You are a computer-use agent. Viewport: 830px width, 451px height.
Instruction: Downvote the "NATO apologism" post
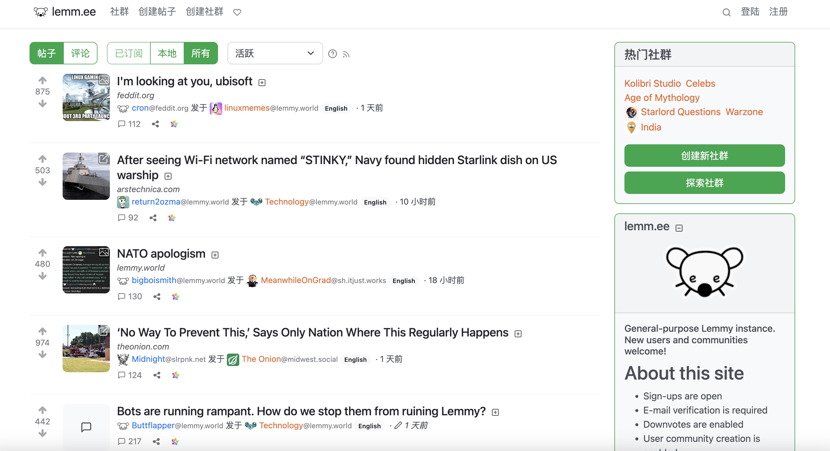tap(43, 276)
